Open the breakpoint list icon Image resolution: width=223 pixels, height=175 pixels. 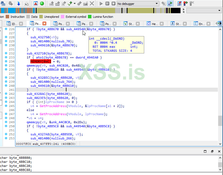click(x=179, y=4)
